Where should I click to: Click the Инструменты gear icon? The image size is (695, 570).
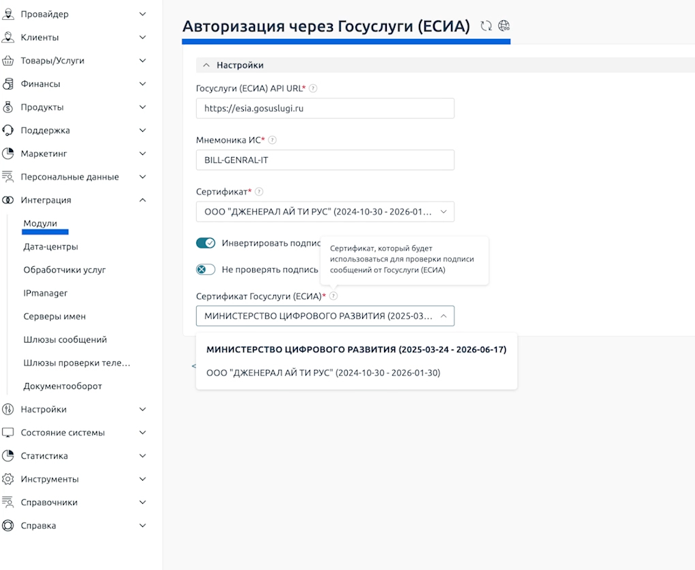(8, 479)
